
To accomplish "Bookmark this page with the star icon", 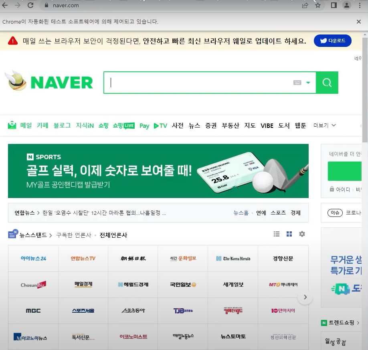I will click(318, 5).
